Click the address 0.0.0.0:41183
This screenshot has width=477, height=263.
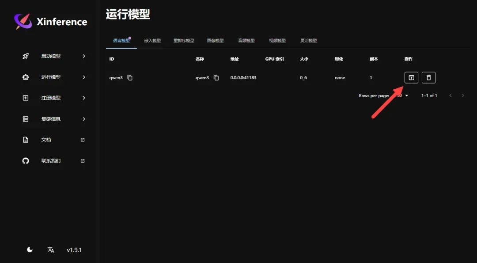pyautogui.click(x=243, y=78)
